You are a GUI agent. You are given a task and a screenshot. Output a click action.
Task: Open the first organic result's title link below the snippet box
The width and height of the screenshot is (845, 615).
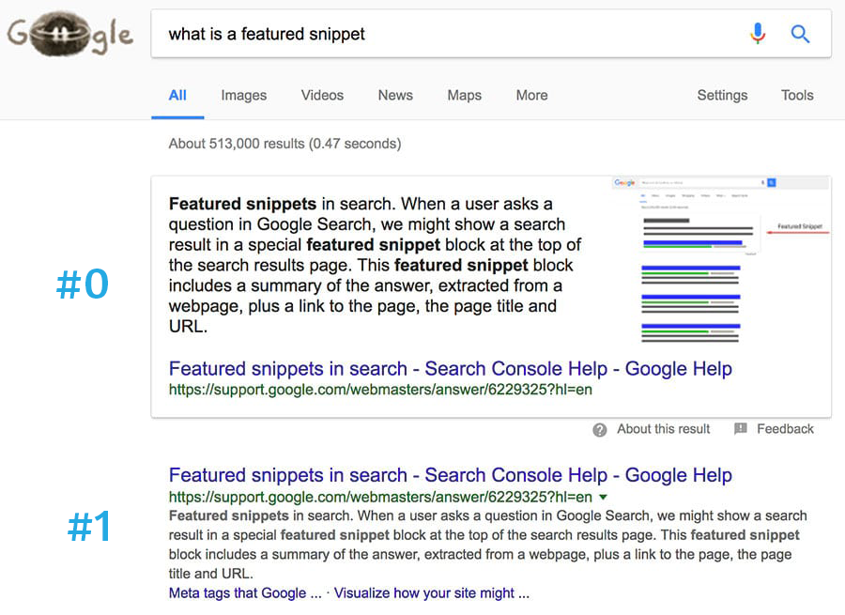point(450,475)
